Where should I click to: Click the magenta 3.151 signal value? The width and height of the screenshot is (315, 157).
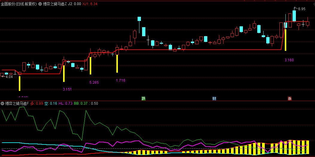(67, 89)
